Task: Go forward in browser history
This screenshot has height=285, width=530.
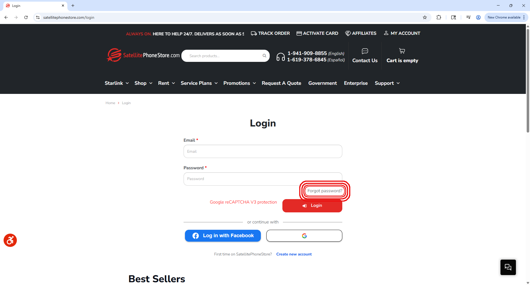Action: point(16,17)
